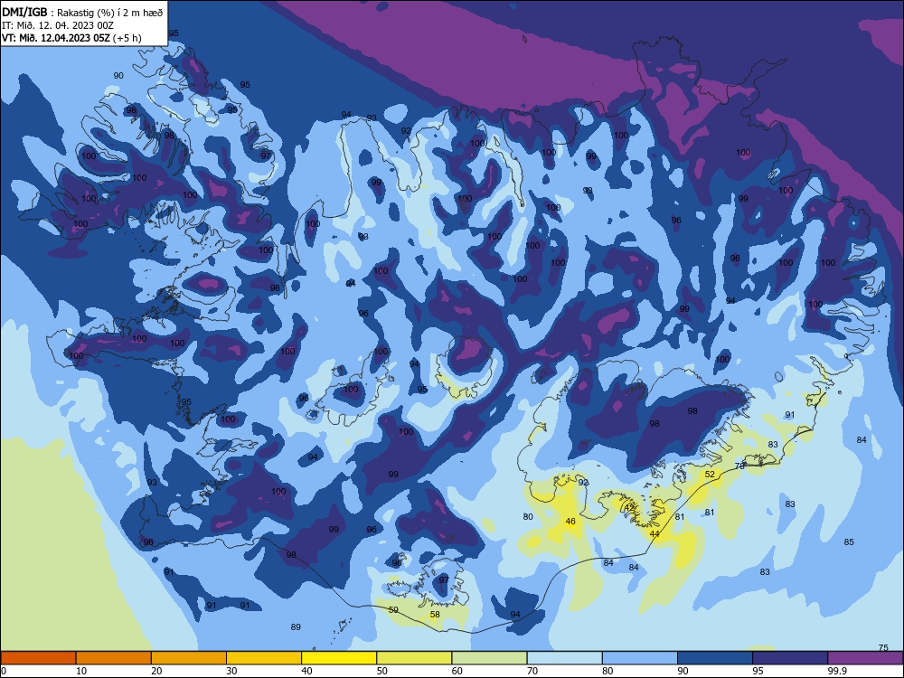
Task: Select the orange 10–20 legend color block
Action: point(114,658)
